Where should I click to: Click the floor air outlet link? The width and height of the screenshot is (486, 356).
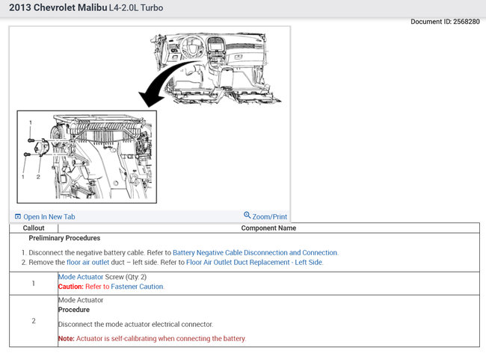(88, 262)
